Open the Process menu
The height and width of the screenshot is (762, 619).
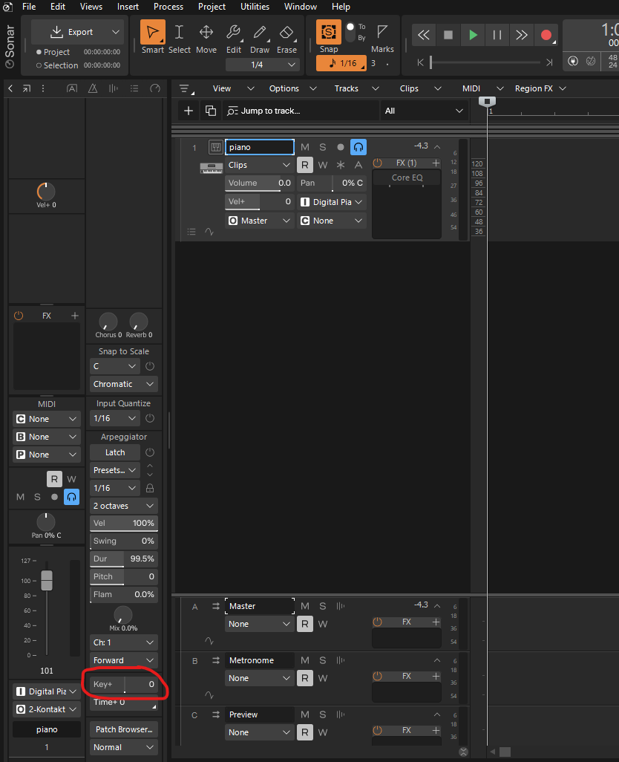(168, 7)
